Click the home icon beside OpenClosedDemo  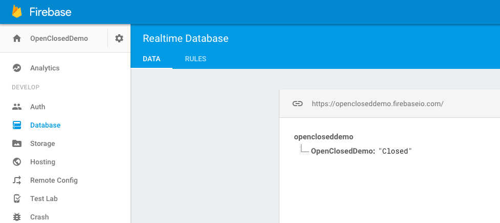(16, 38)
